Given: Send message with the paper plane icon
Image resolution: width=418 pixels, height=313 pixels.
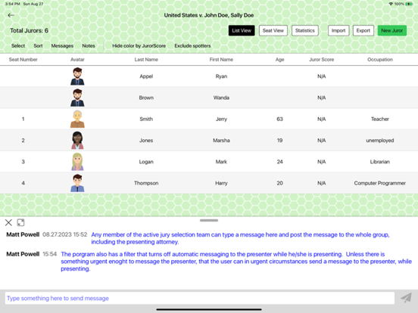Looking at the screenshot, I should click(x=407, y=298).
